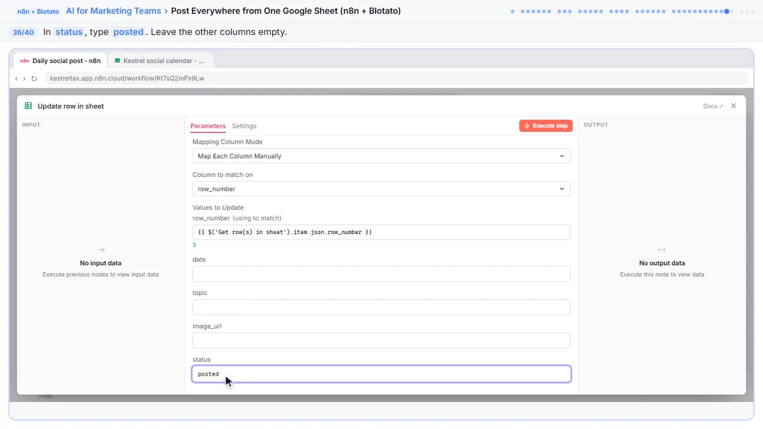Click the first progress dot in tracker

pos(513,11)
